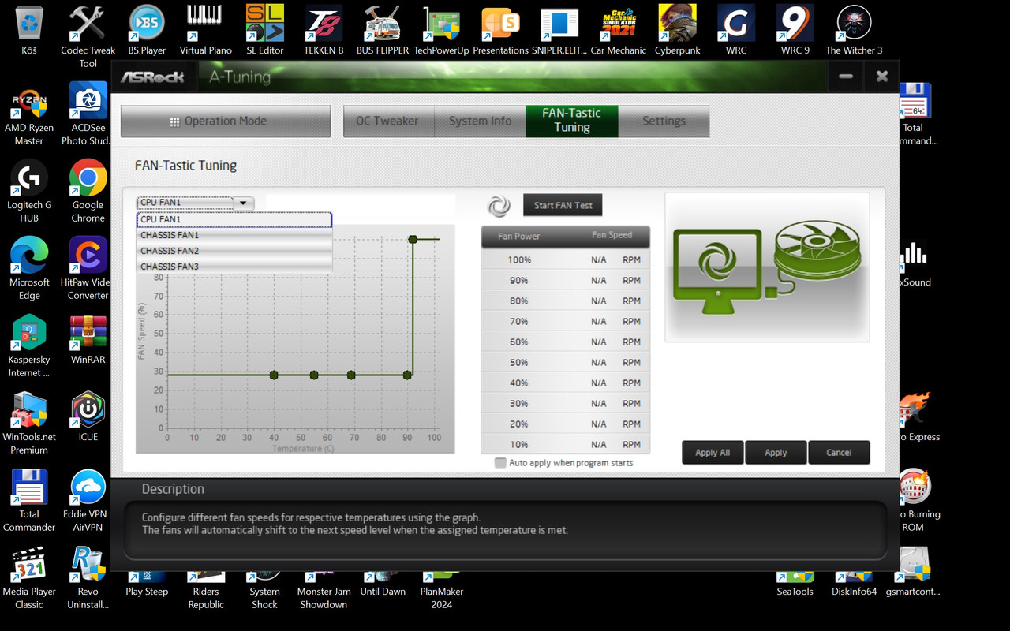This screenshot has width=1010, height=631.
Task: Open WinTools.net Premium desktop icon
Action: pyautogui.click(x=29, y=424)
